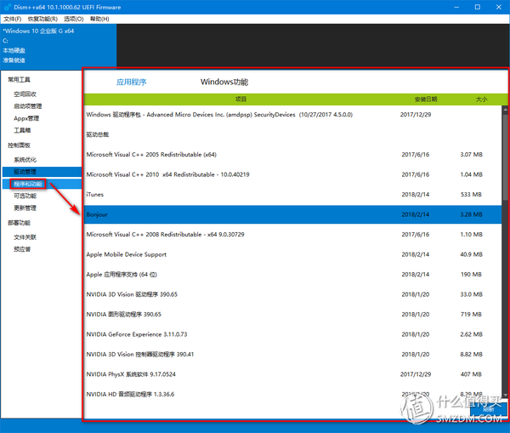Click the 刷新 button
The height and width of the screenshot is (433, 510).
pos(488,409)
